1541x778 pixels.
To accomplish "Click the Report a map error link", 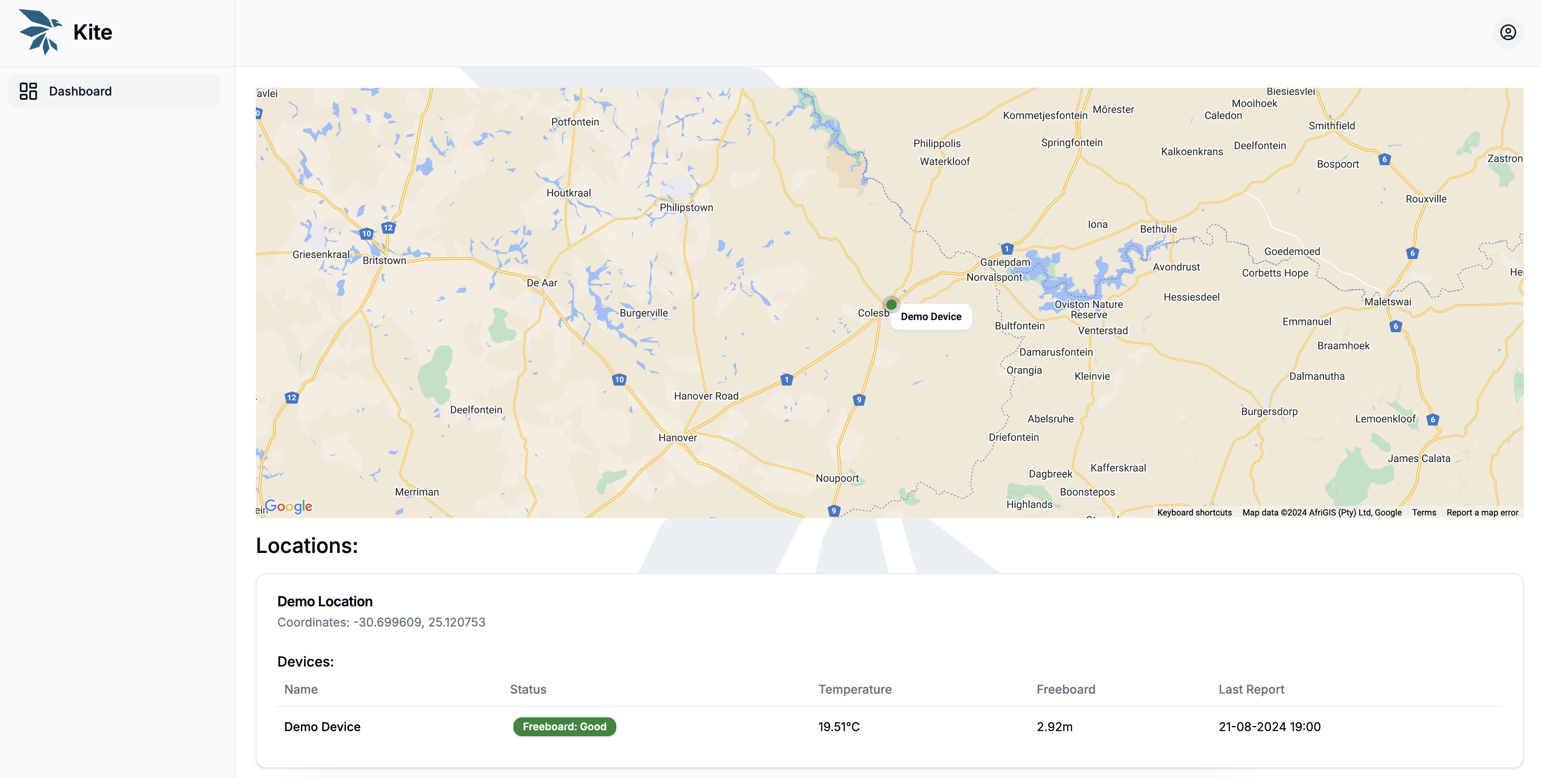I will (x=1482, y=512).
